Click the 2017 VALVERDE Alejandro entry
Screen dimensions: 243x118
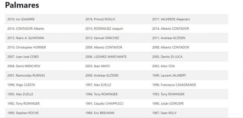pos(171,19)
